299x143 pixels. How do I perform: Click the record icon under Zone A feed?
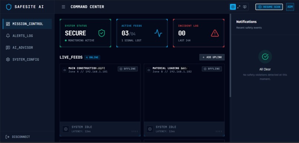(66, 129)
